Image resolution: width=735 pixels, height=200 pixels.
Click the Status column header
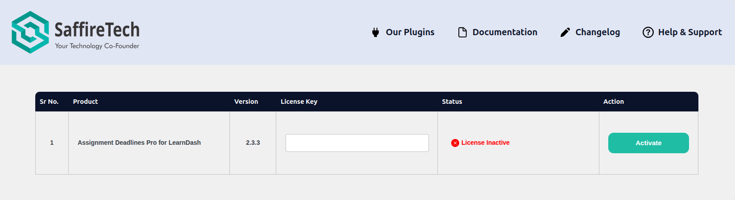452,102
